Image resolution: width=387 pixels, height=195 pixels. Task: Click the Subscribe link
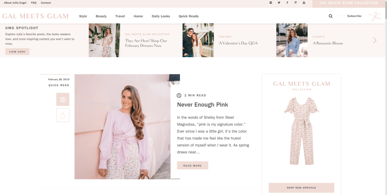click(354, 16)
